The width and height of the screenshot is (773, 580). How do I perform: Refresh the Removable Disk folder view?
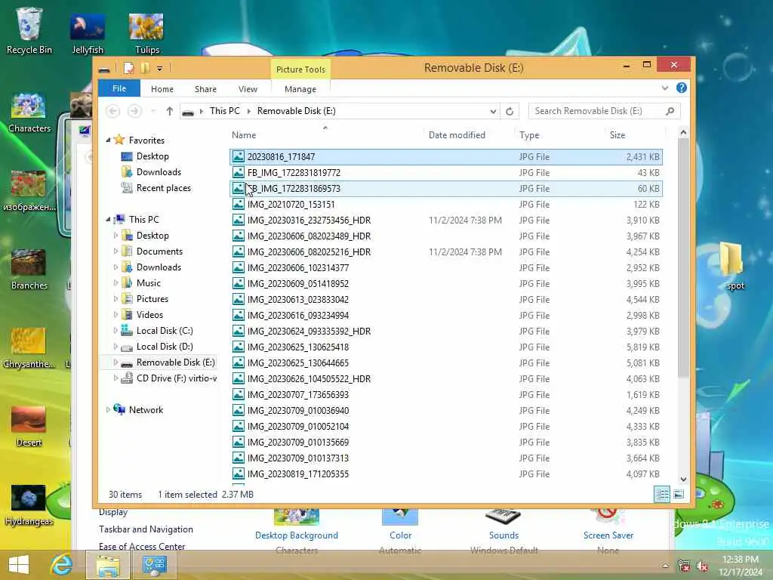click(510, 112)
